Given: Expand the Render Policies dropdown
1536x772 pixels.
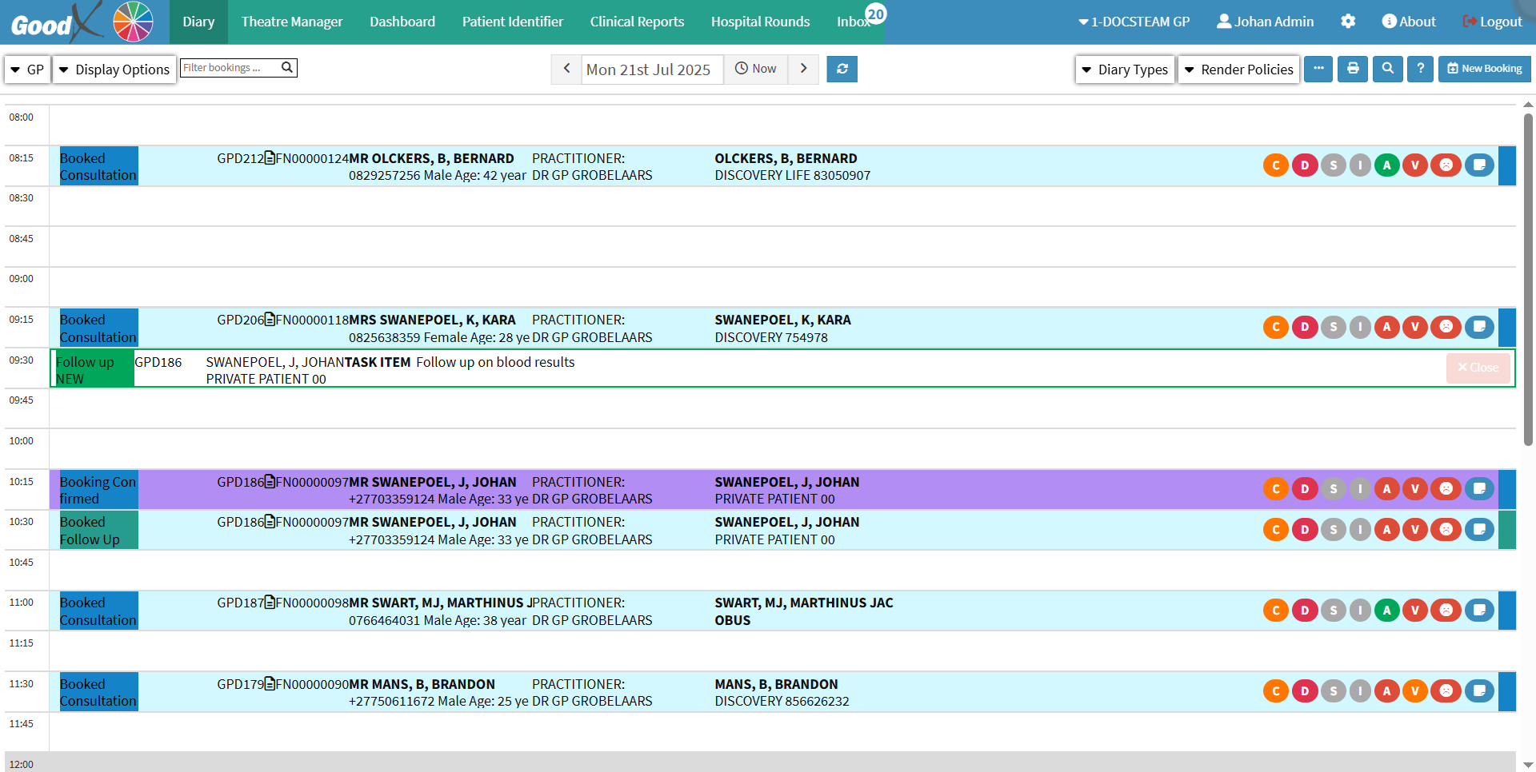Looking at the screenshot, I should click(1238, 70).
